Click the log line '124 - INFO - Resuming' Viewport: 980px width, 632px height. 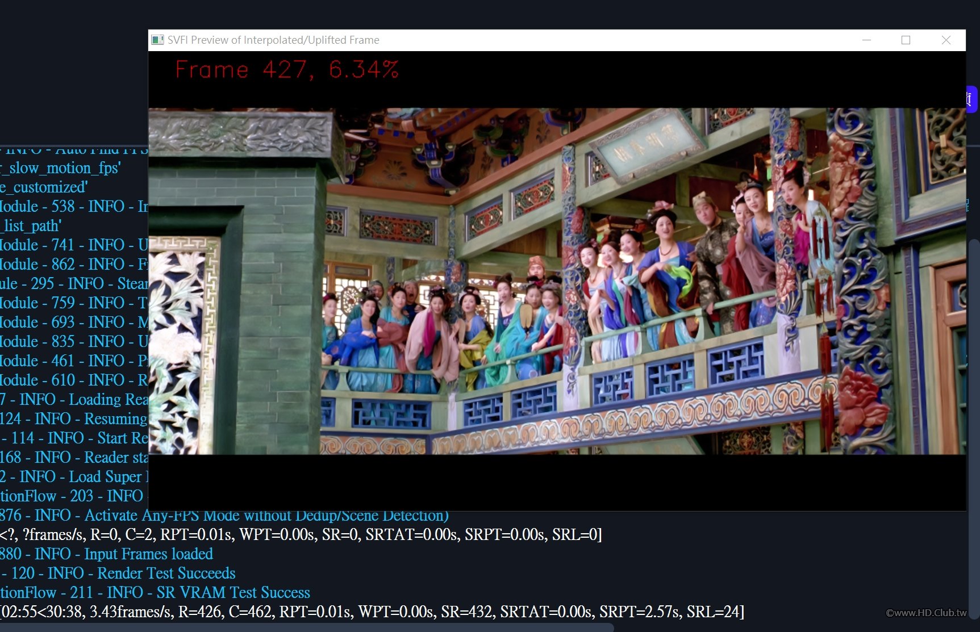74,419
